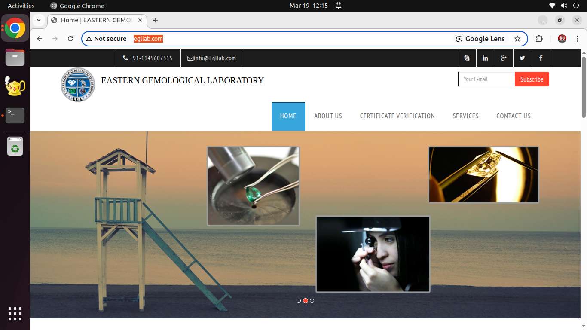The width and height of the screenshot is (587, 330).
Task: Select the Home | EASTERN GEMO browser tab
Action: point(97,20)
